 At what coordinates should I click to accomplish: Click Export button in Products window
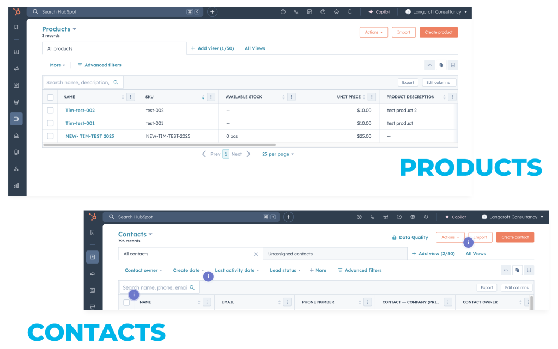tap(408, 82)
